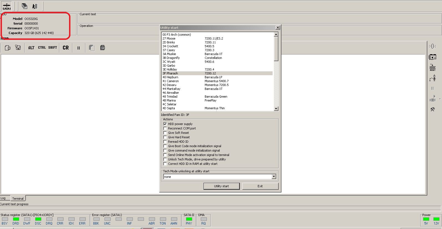
Task: Click the heads 0 icon in right sidebar
Action: 433,46
